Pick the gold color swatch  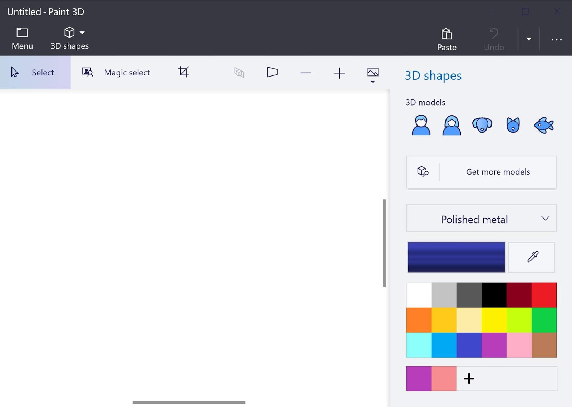point(444,320)
